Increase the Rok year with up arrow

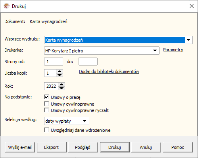click(62, 85)
